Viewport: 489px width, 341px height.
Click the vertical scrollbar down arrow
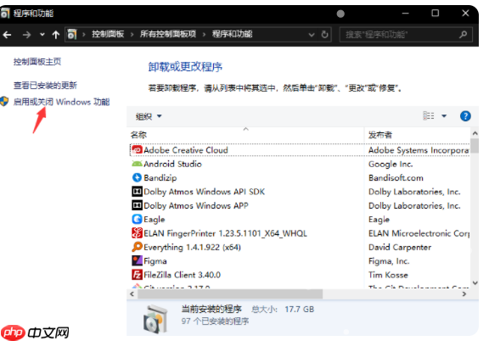[475, 283]
